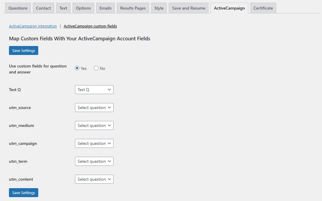
Task: Open the Test Q field dropdown
Action: point(94,90)
